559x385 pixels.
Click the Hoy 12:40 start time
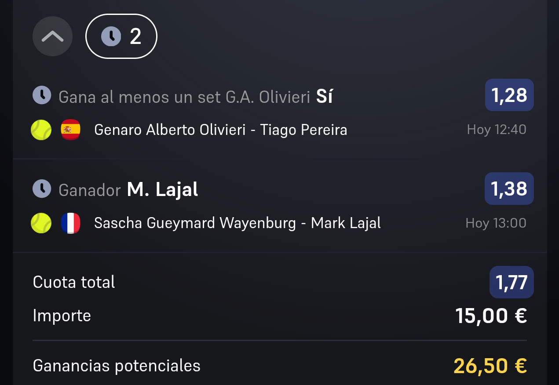click(x=497, y=130)
